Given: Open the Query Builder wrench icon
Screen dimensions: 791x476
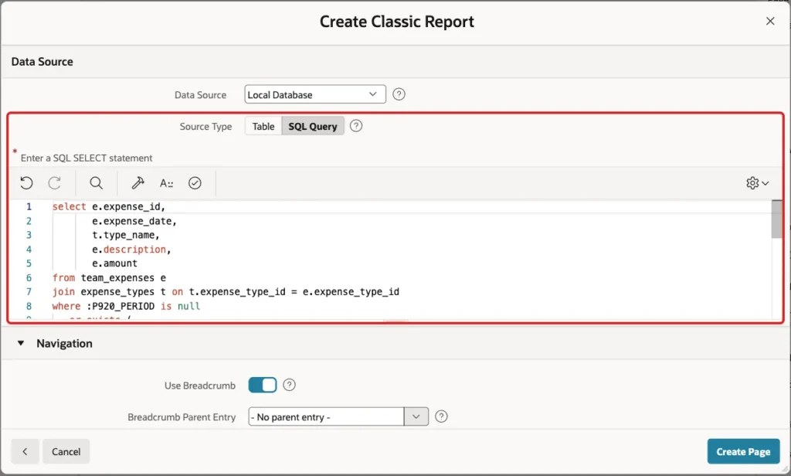Looking at the screenshot, I should (137, 182).
